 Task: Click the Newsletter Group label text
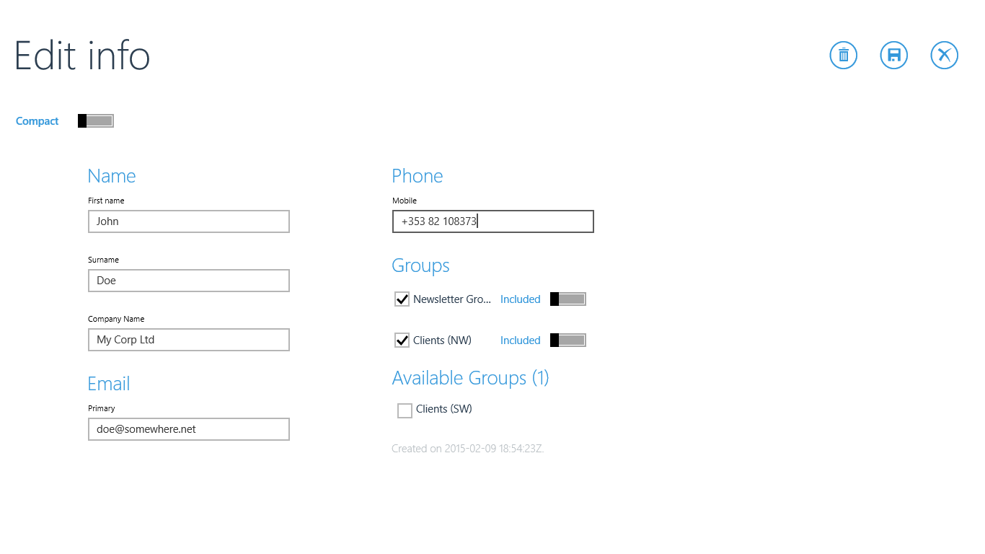pos(452,299)
